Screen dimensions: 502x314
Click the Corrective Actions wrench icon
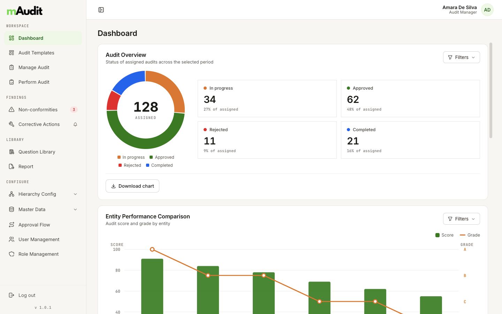click(x=12, y=124)
